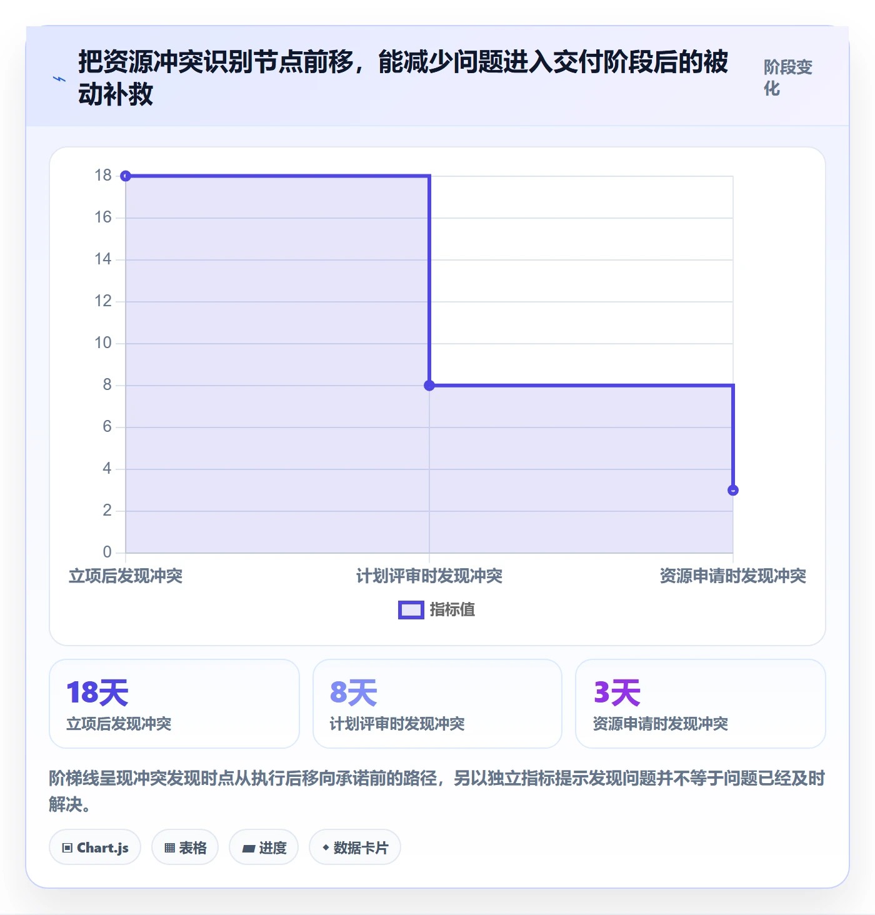Click the y-axis label 10

click(x=103, y=343)
